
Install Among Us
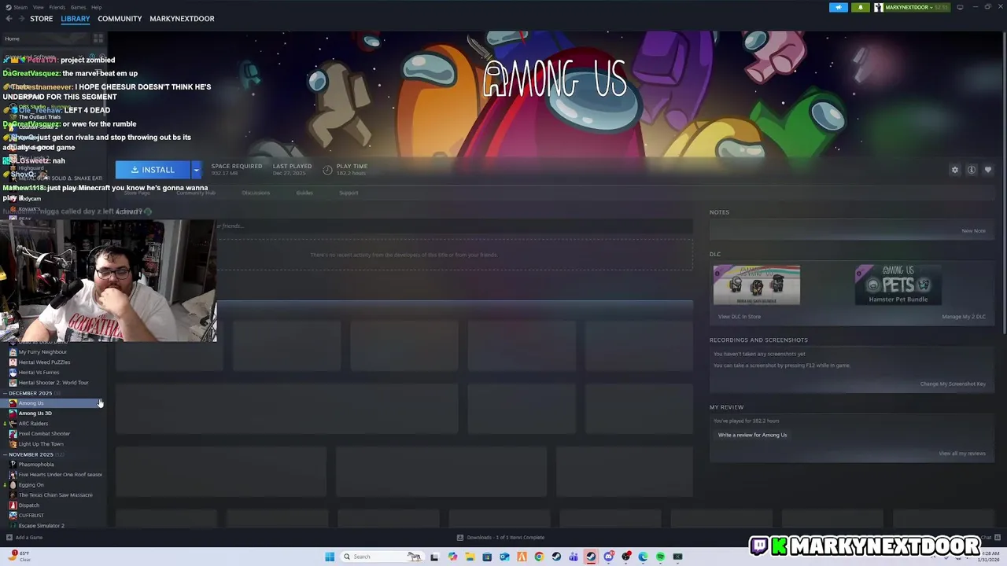coord(153,170)
